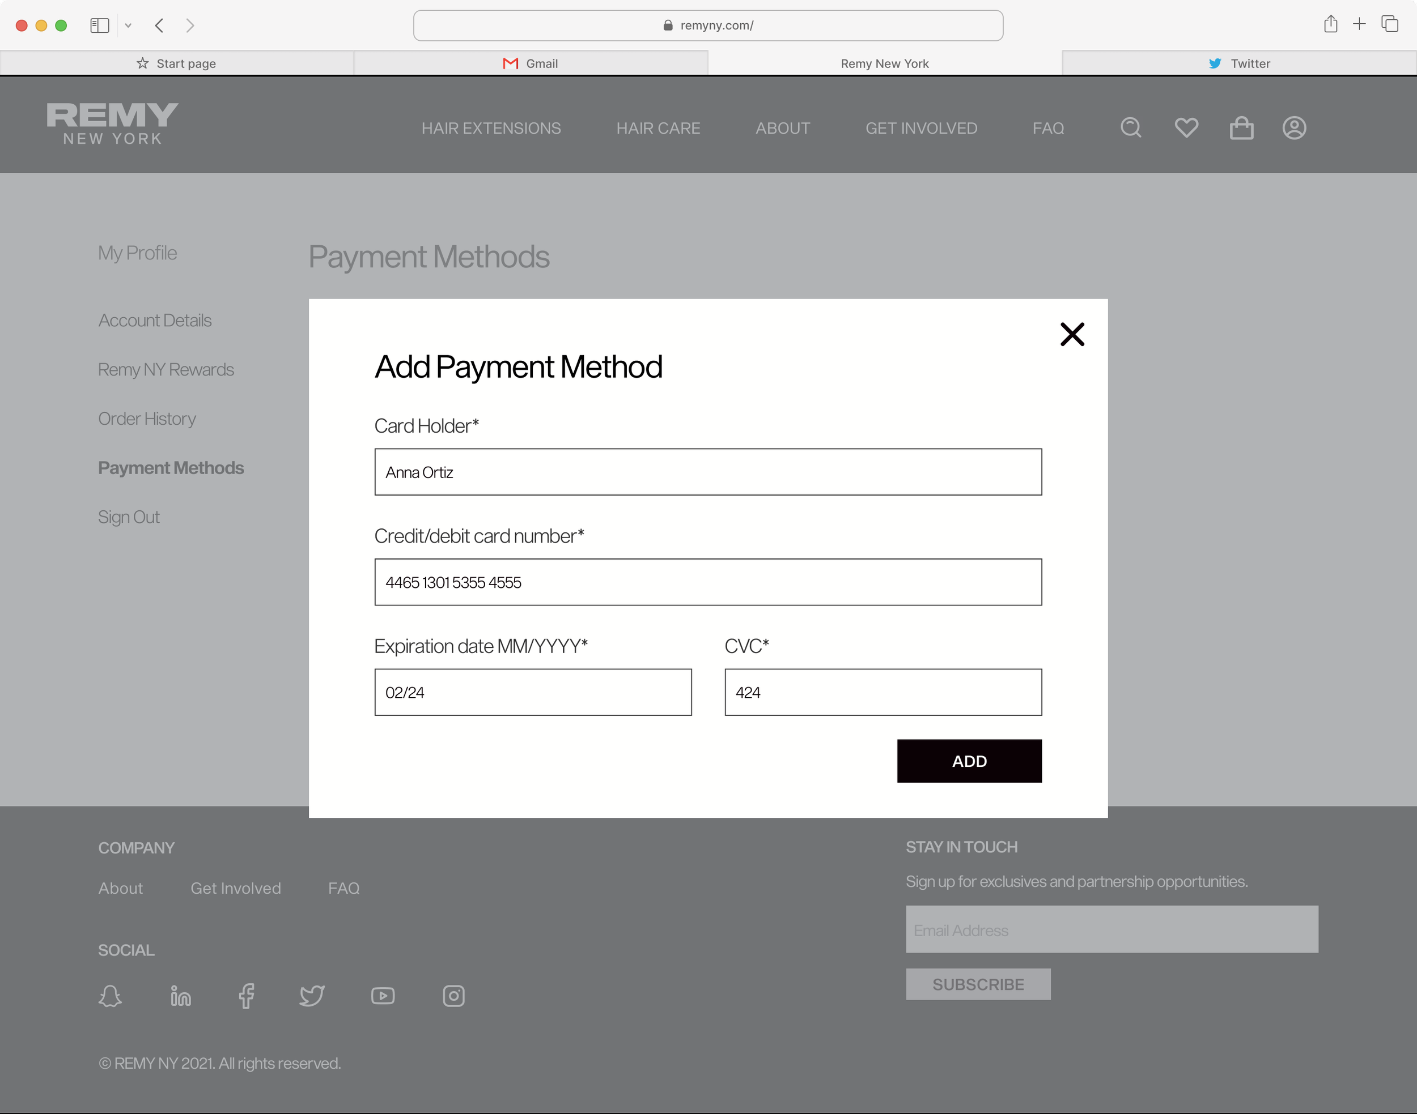Open the site search icon

(x=1130, y=128)
